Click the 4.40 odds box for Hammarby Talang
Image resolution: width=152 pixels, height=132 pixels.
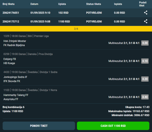pyautogui.click(x=145, y=97)
